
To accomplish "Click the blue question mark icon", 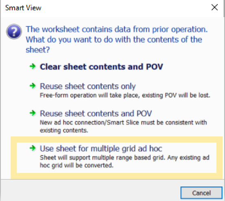I will [x=14, y=32].
